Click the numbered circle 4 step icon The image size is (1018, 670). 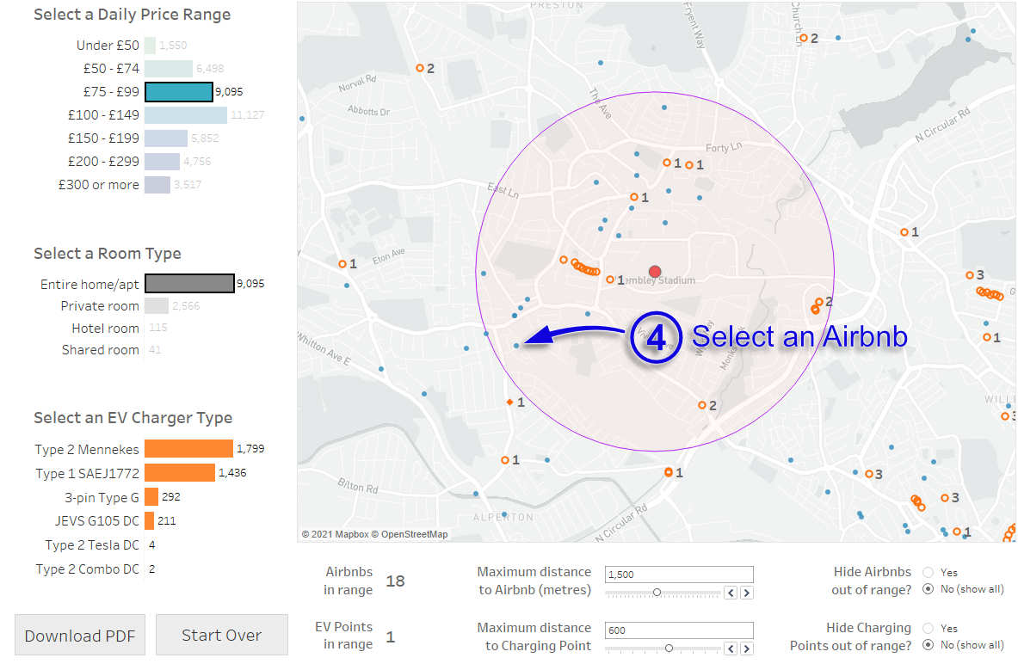656,337
